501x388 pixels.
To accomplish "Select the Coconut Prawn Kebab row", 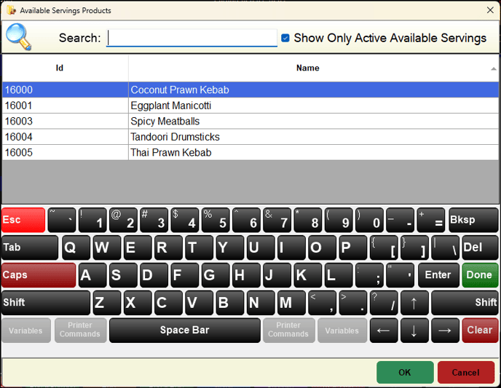I will [250, 90].
